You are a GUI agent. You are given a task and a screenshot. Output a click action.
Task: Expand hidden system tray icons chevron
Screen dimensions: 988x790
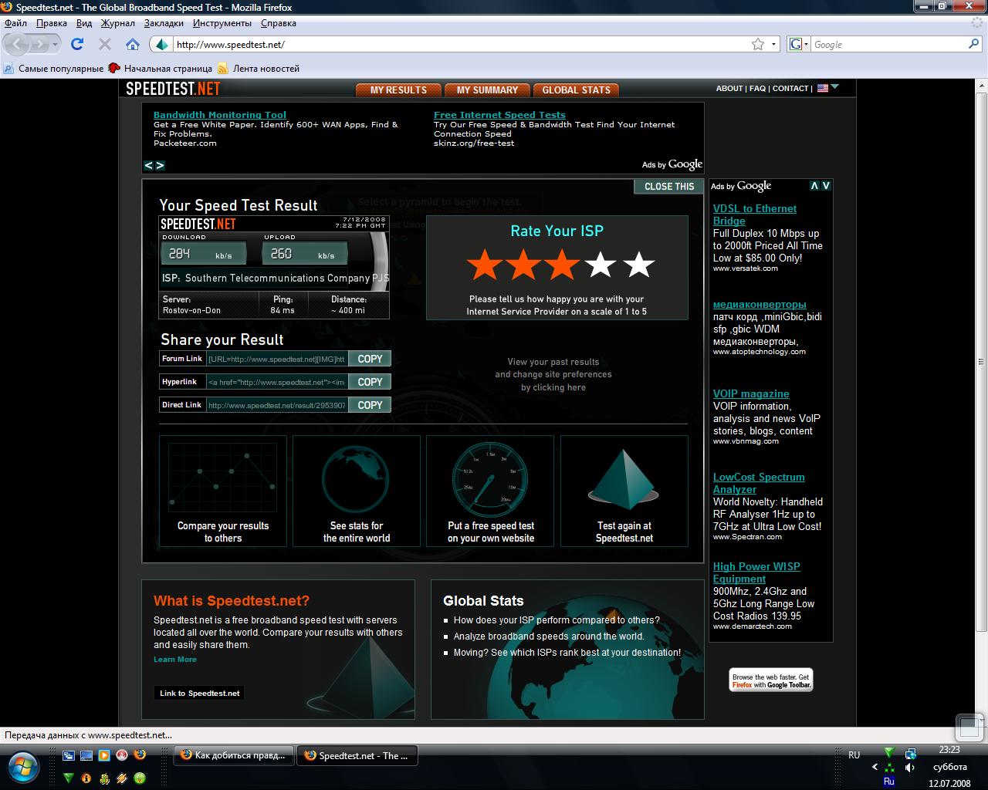click(875, 768)
